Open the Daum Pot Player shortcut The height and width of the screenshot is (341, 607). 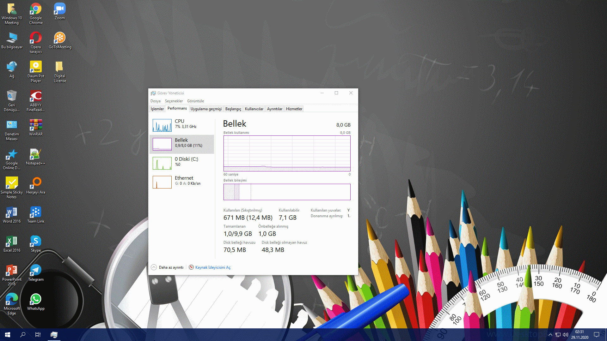[36, 72]
